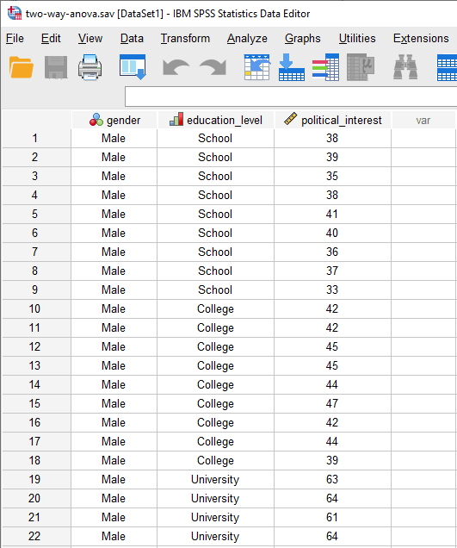Select row header 19
457x548 pixels.
[36, 479]
